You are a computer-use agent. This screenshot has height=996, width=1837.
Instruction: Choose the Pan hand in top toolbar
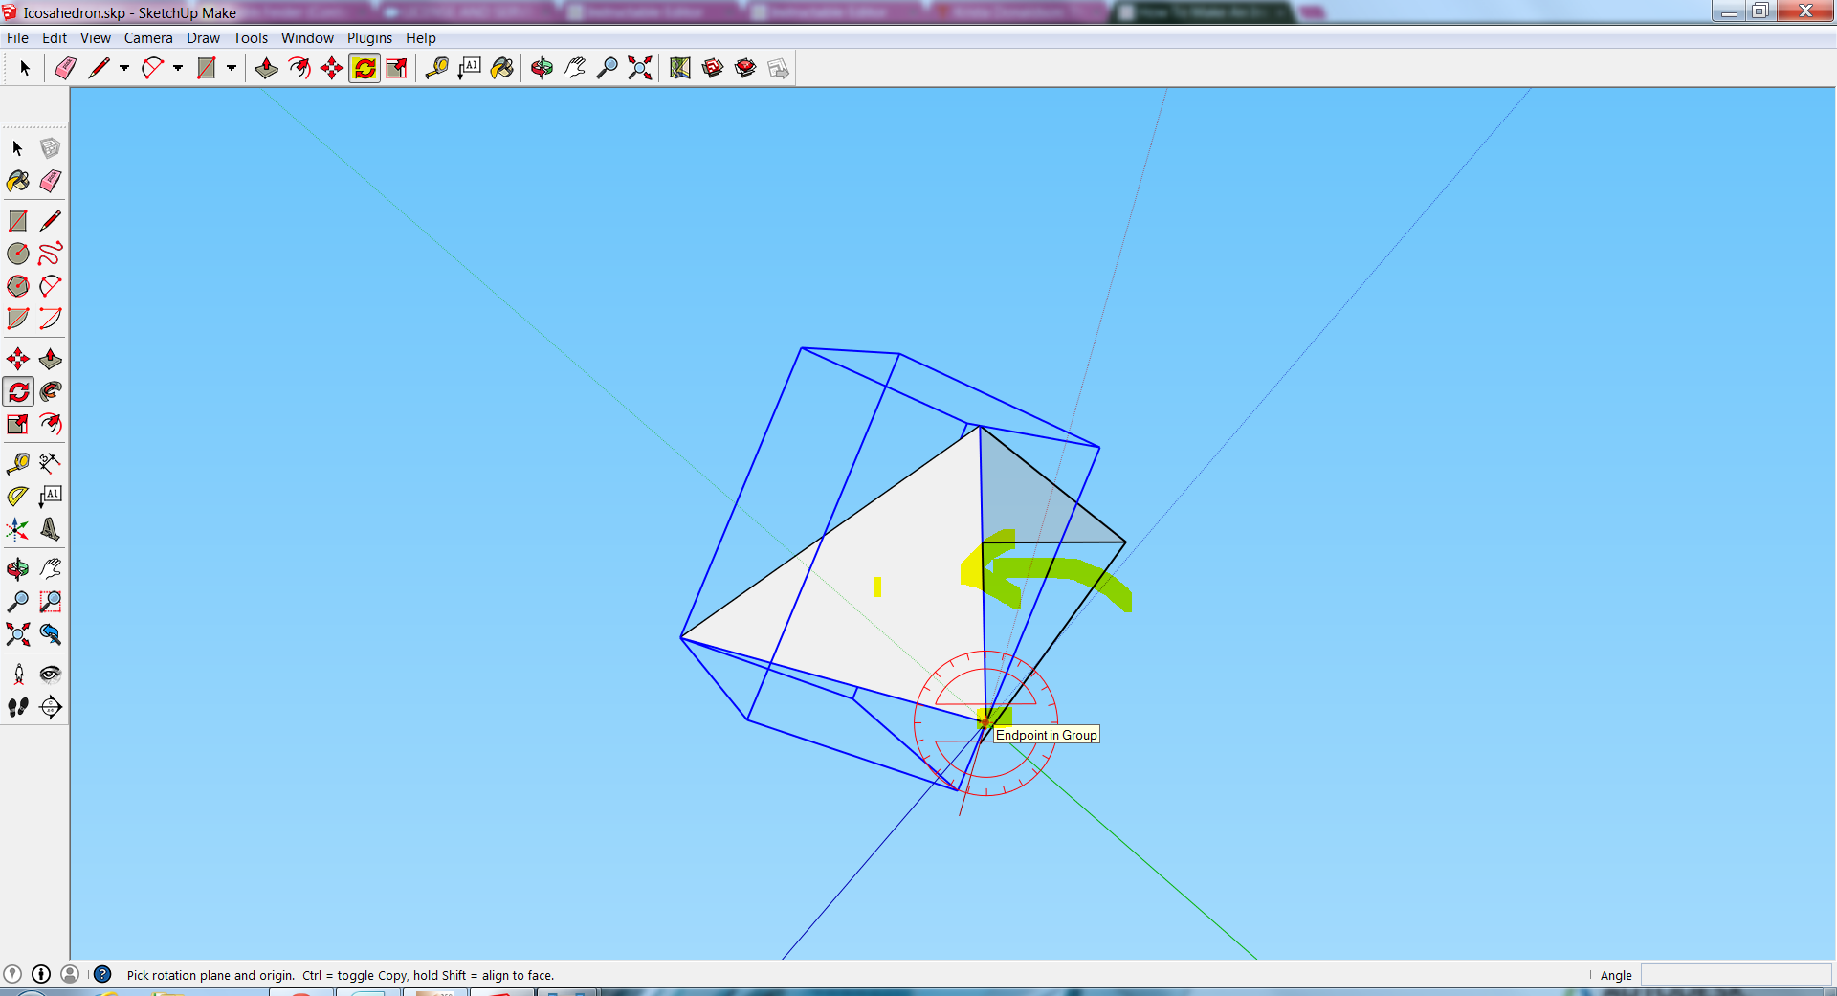pyautogui.click(x=575, y=68)
